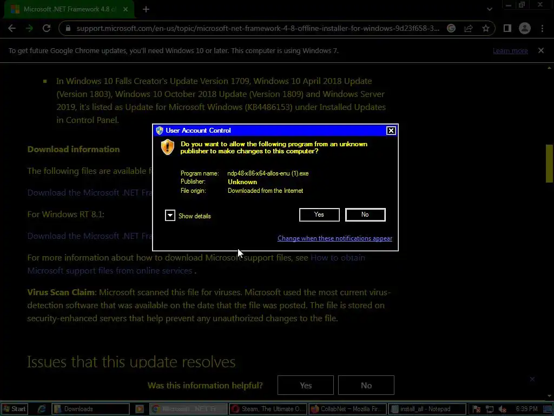Screen dimensions: 554x416
Task: Launch Internet Explorer from taskbar
Action: click(x=42, y=409)
